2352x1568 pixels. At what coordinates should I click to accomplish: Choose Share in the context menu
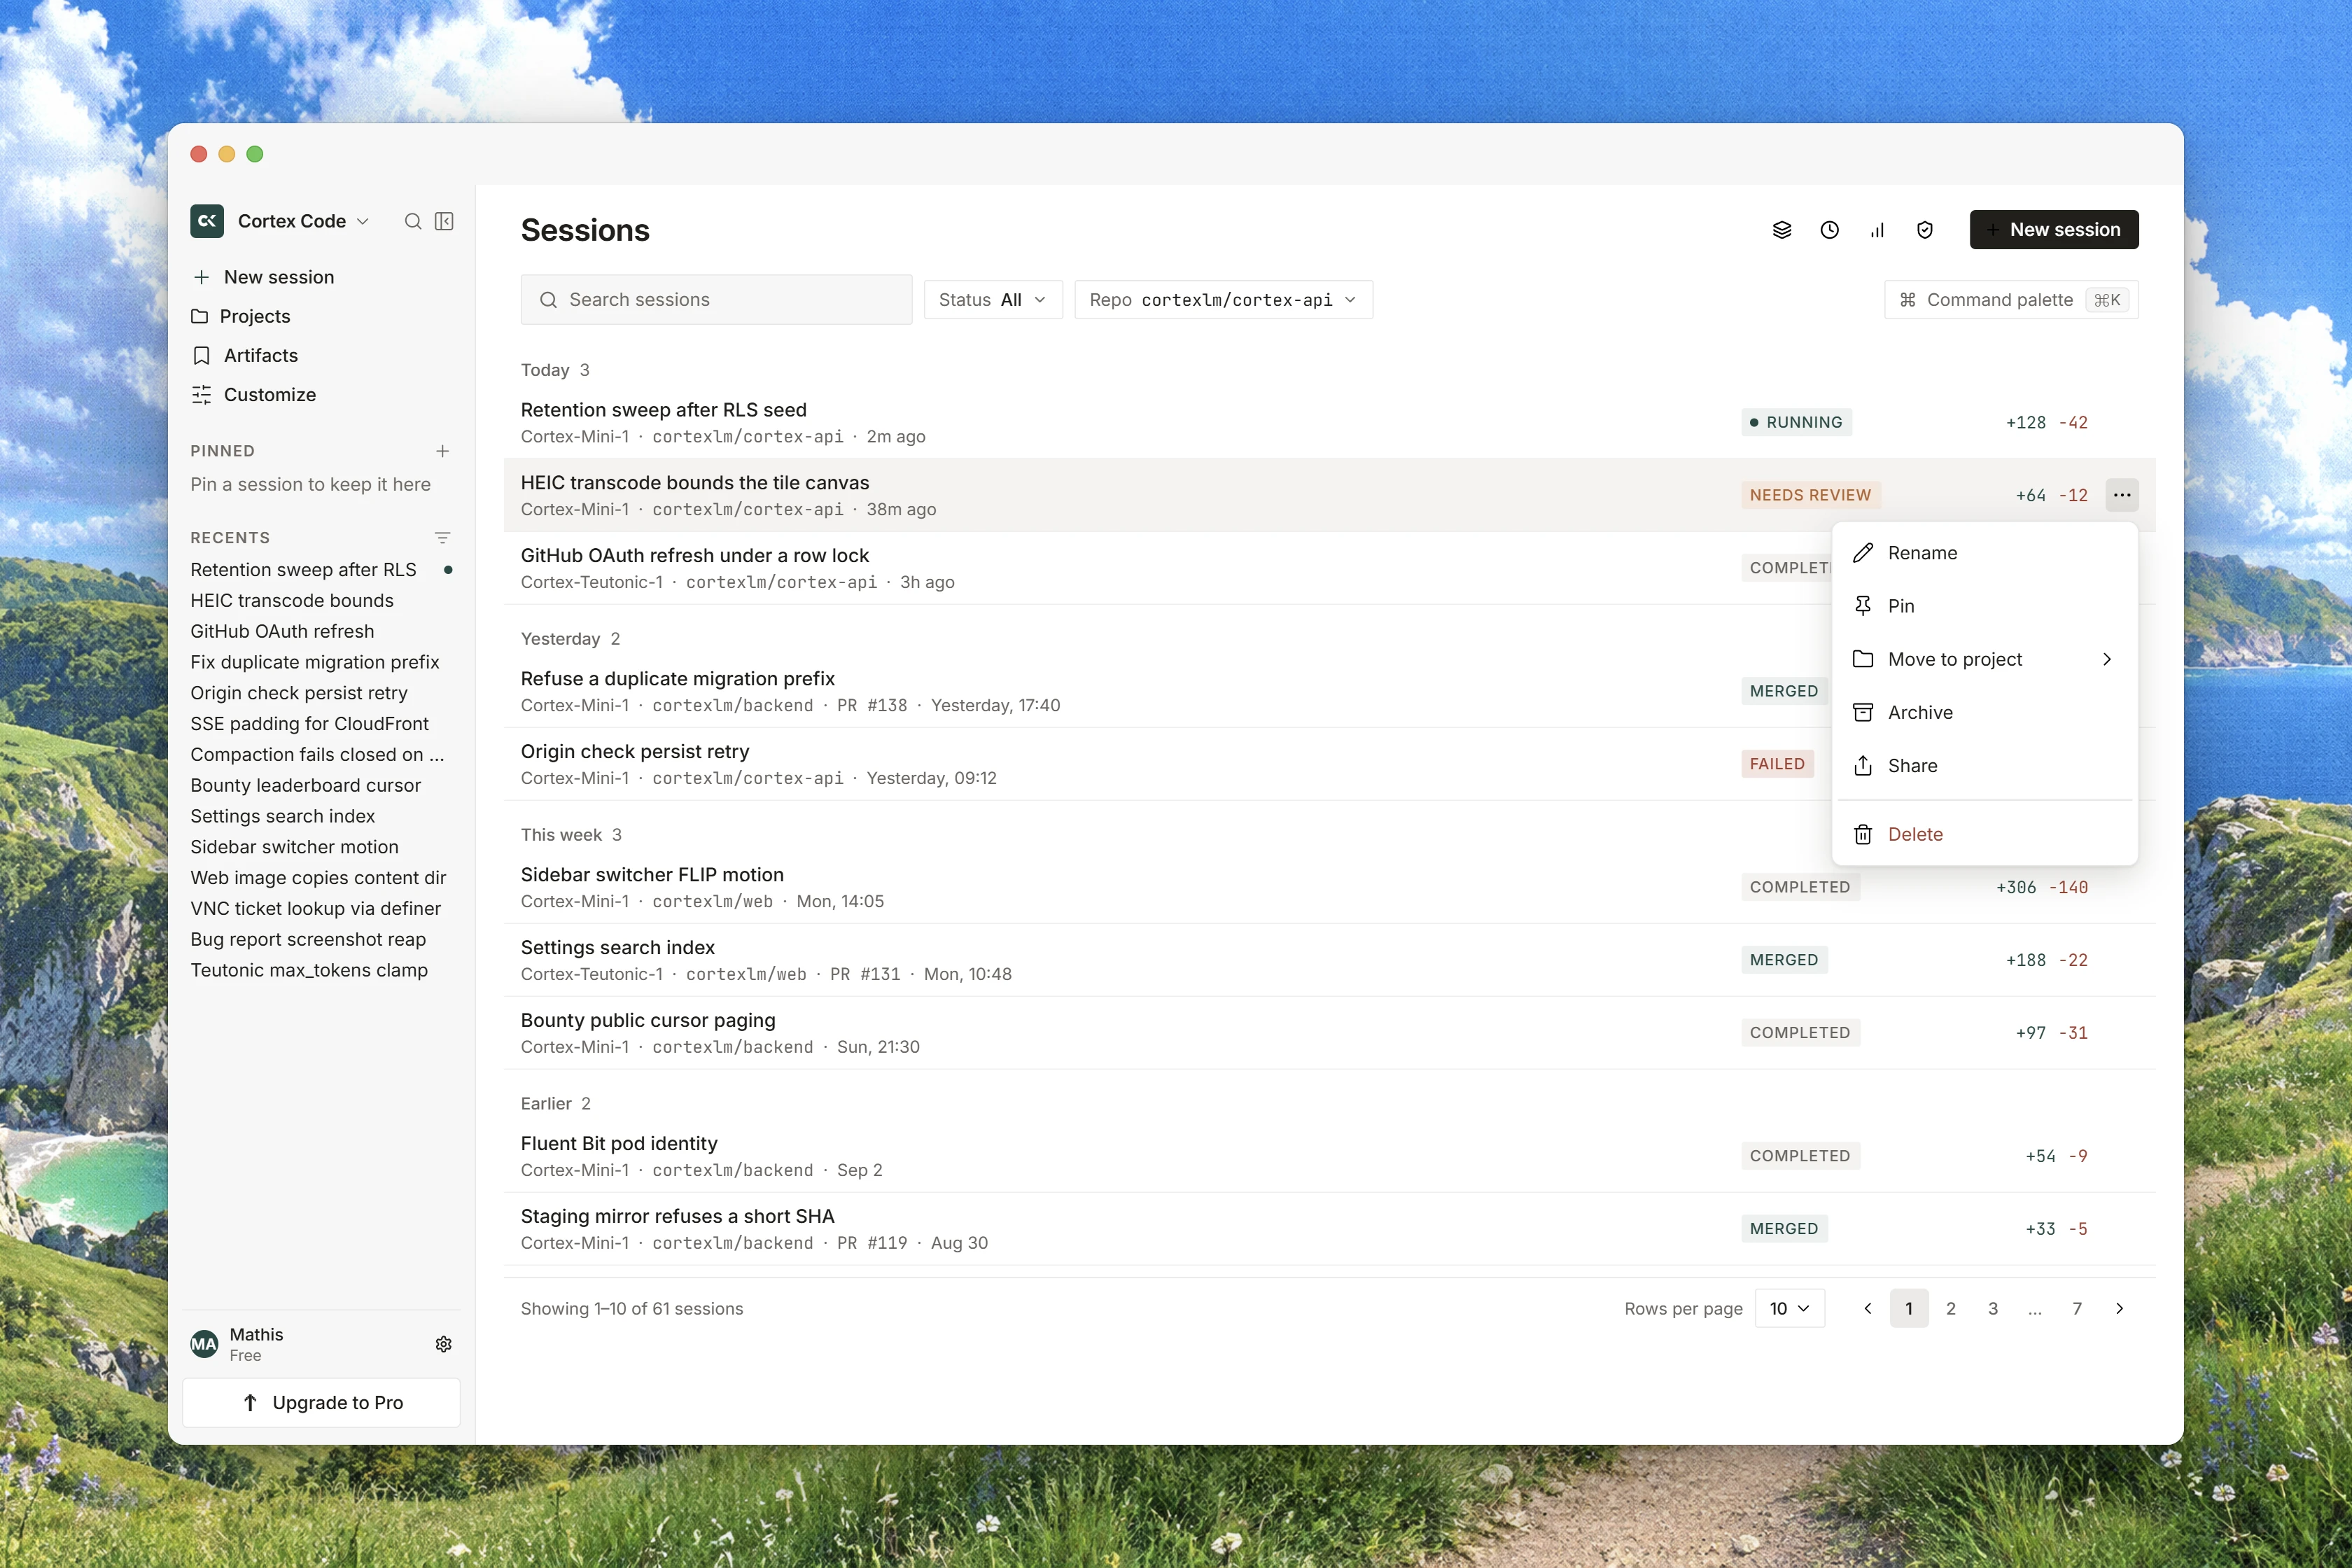[x=1984, y=766]
